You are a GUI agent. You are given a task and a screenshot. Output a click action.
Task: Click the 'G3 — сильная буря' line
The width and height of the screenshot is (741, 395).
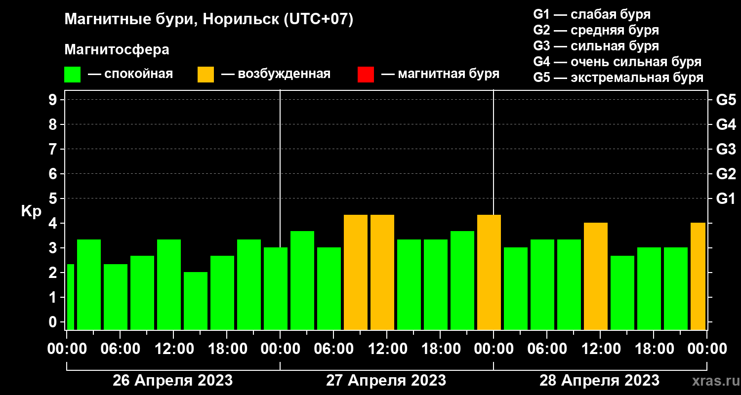tap(596, 46)
